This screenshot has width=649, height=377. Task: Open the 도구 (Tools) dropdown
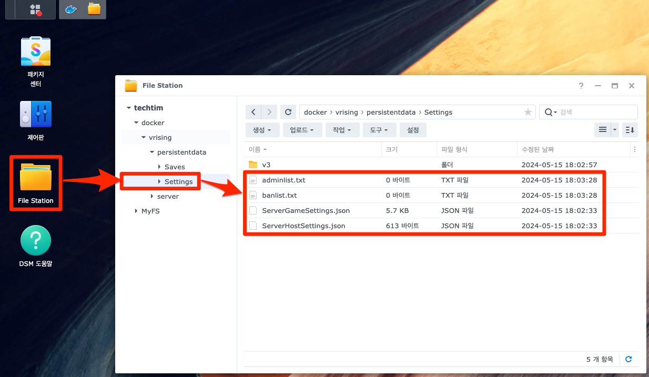379,130
